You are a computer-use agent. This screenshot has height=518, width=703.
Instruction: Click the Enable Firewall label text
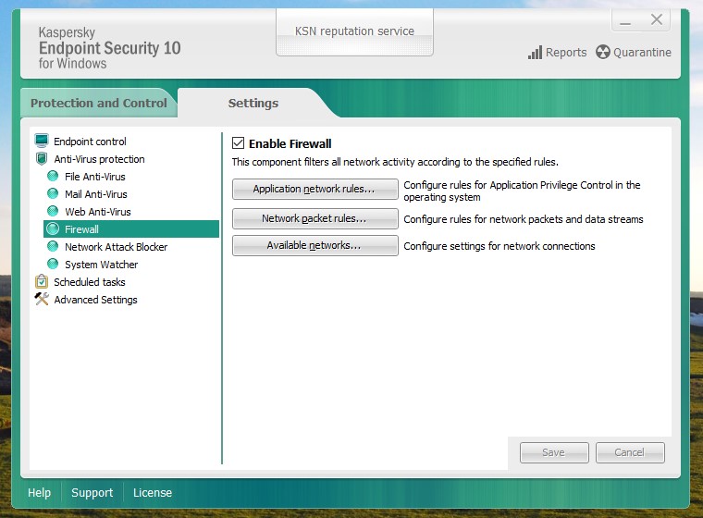(x=290, y=143)
